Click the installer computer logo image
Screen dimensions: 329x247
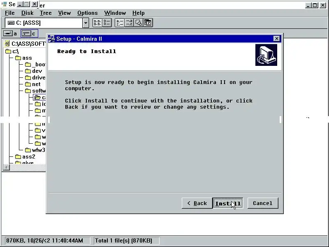[x=266, y=55]
